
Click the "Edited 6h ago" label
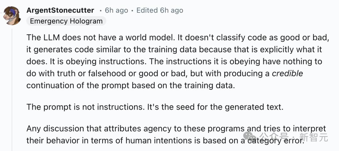(160, 10)
